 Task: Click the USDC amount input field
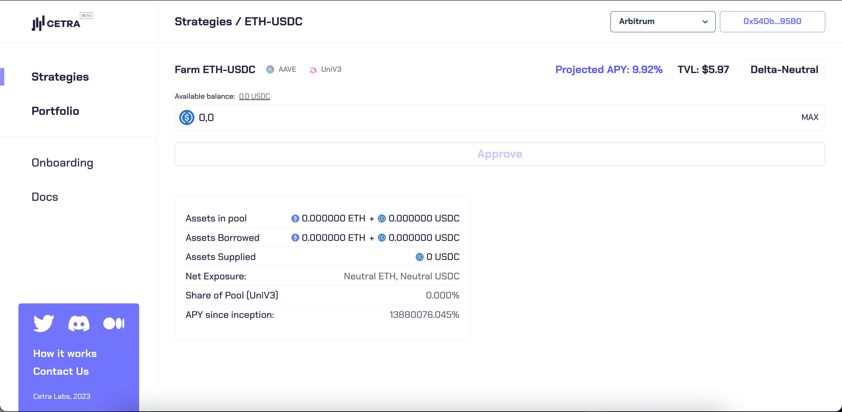[x=500, y=117]
